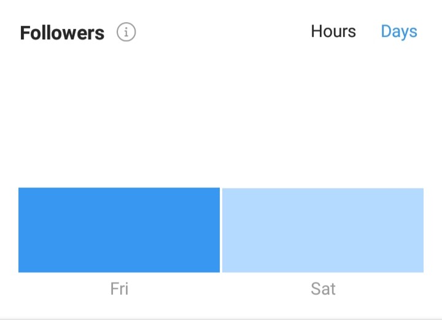The height and width of the screenshot is (320, 442).
Task: Tap the Saturday followers bar
Action: pos(323,230)
